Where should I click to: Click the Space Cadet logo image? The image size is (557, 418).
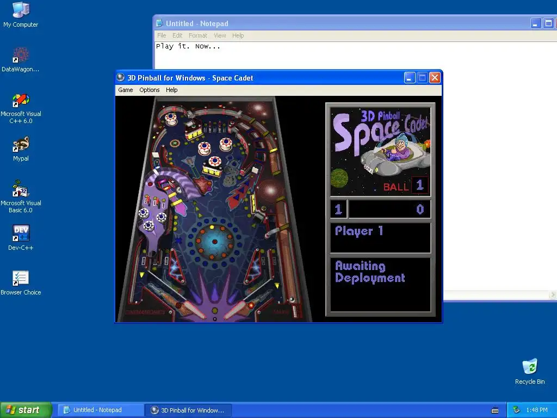380,152
